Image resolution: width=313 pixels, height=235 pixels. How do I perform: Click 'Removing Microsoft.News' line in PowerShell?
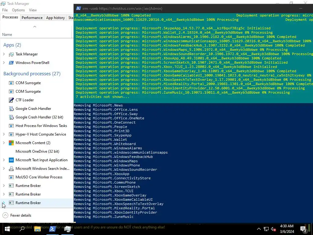[98, 105]
